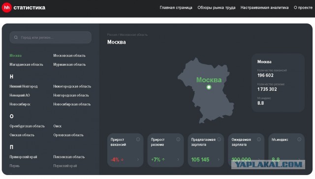The image size is (315, 179).
Task: Click the 196 602 vacancies count
Action: pyautogui.click(x=265, y=76)
